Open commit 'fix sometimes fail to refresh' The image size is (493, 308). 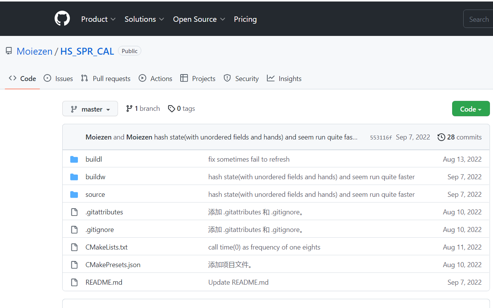coord(249,159)
